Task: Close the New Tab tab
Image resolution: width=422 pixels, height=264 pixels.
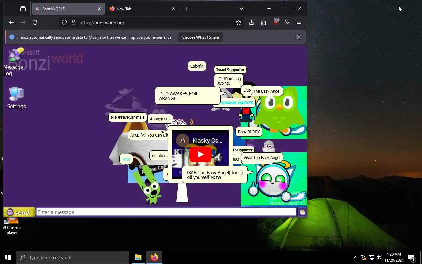Action: pos(173,9)
